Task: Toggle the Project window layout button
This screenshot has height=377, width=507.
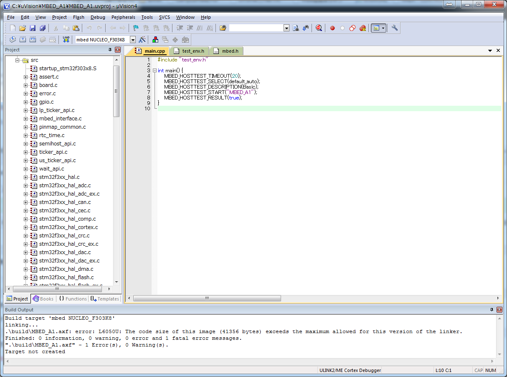Action: tap(376, 28)
